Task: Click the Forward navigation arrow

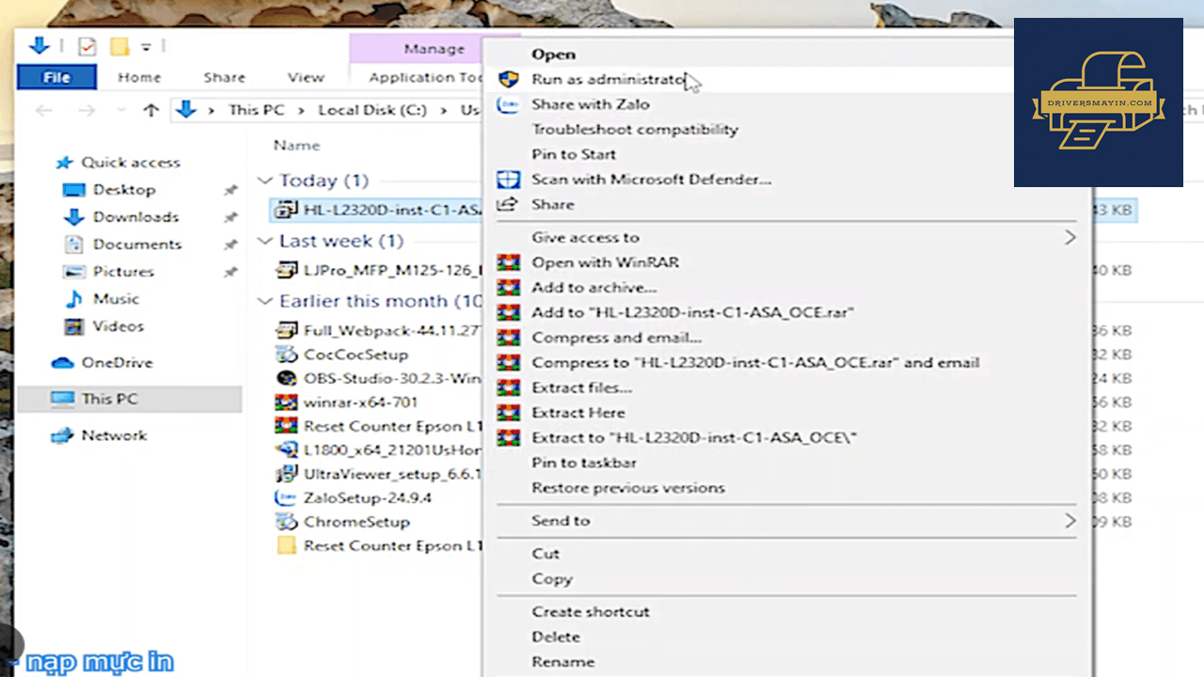Action: 87,110
